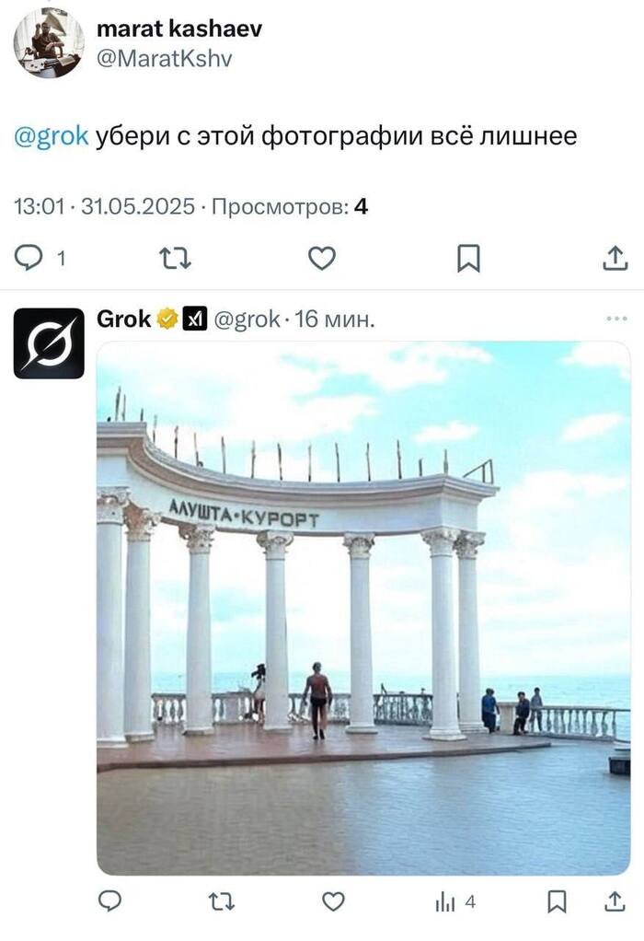Open Grok's profile avatar
The image size is (644, 941).
tap(49, 343)
